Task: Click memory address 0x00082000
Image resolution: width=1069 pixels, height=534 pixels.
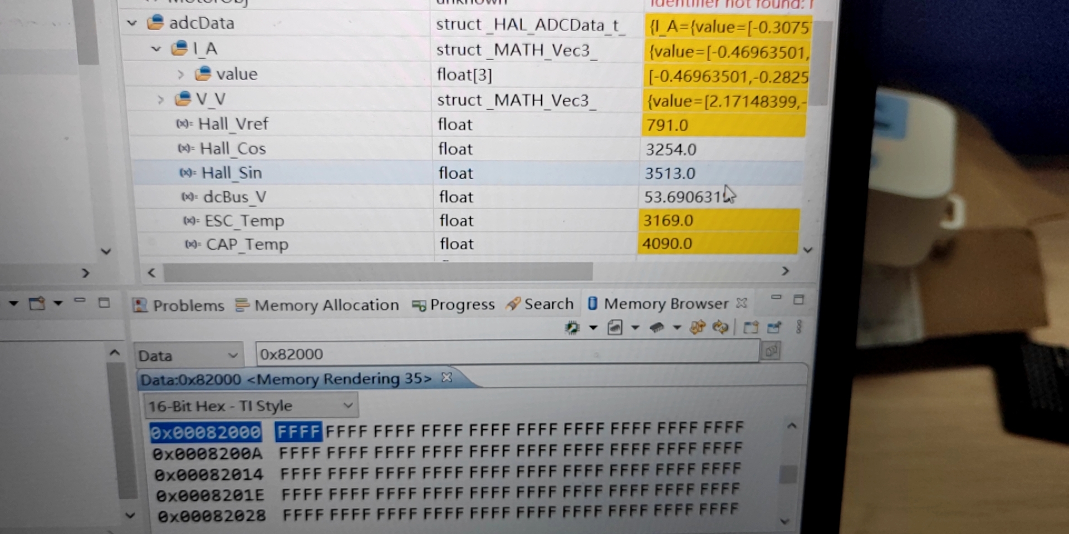Action: (205, 432)
